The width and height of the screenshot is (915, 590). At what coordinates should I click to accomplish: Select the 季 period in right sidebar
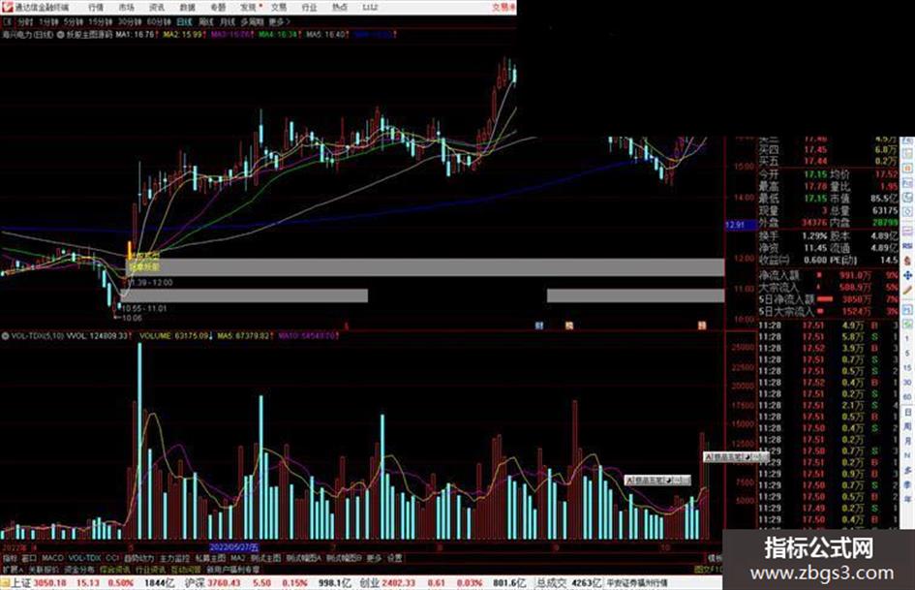(x=907, y=485)
